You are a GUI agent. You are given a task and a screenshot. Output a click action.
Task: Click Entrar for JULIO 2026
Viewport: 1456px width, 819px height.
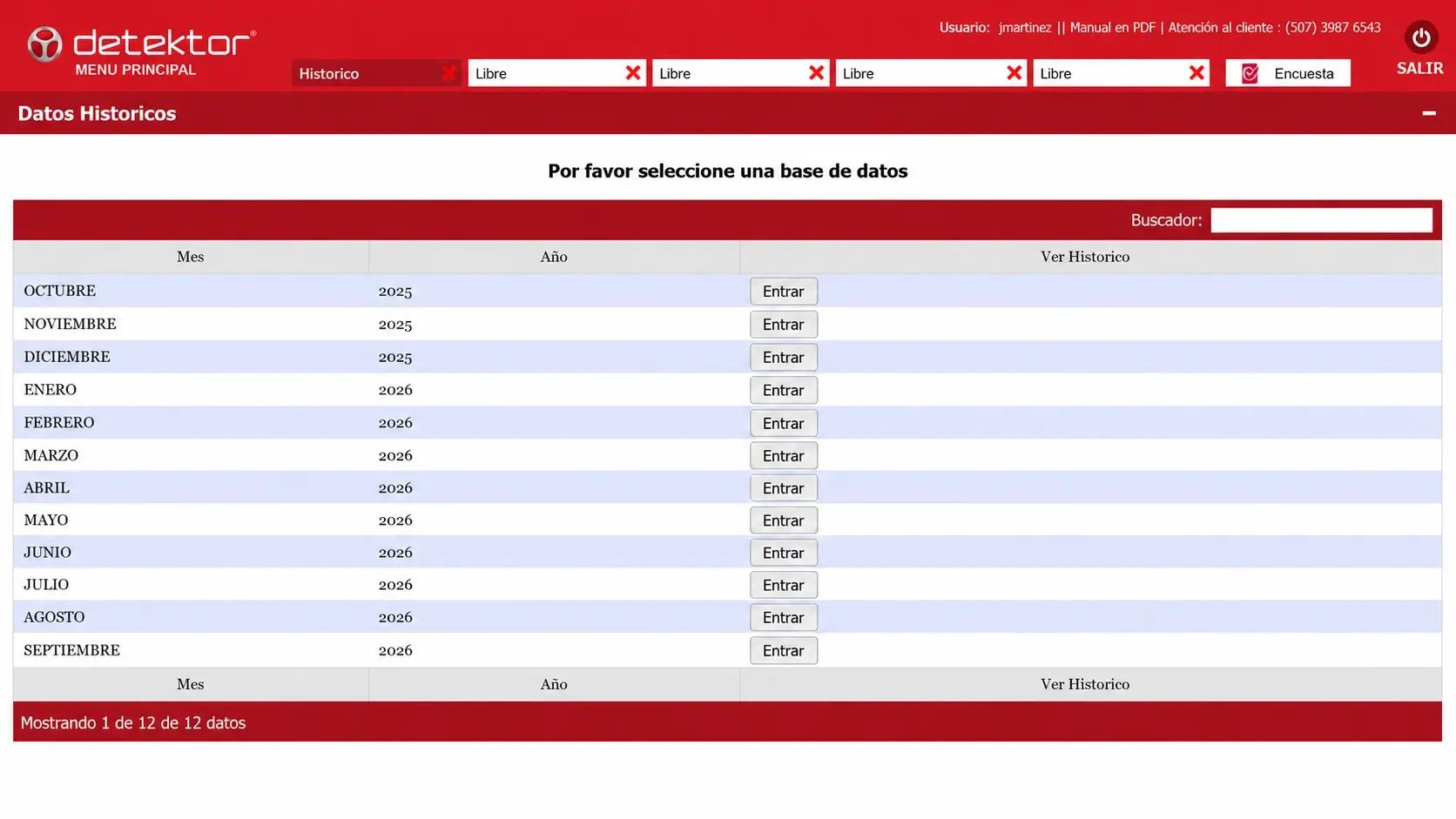point(784,586)
